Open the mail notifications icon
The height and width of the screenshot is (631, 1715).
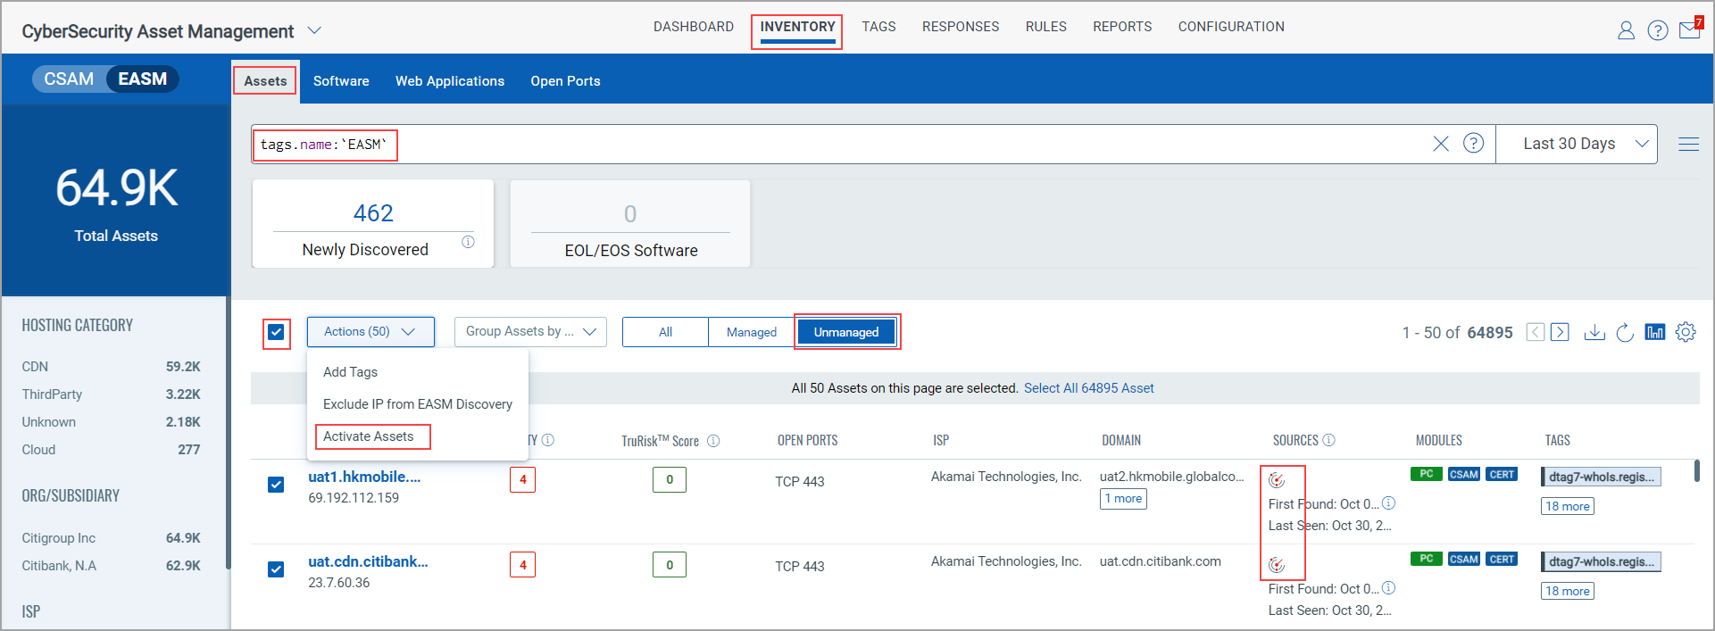[1690, 30]
